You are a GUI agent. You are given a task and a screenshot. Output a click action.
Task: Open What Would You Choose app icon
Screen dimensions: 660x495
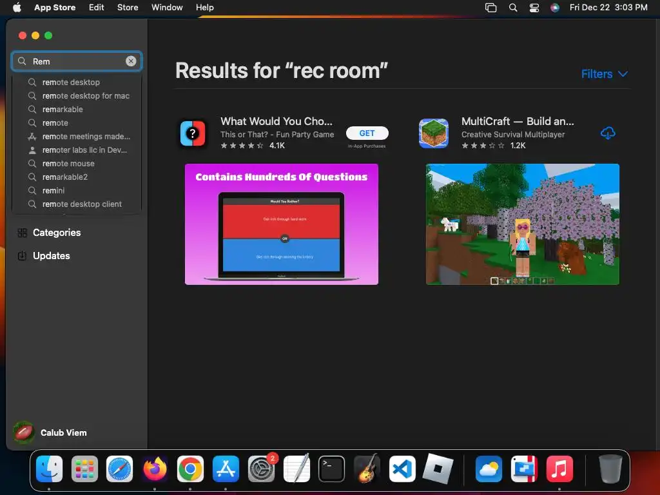(193, 133)
